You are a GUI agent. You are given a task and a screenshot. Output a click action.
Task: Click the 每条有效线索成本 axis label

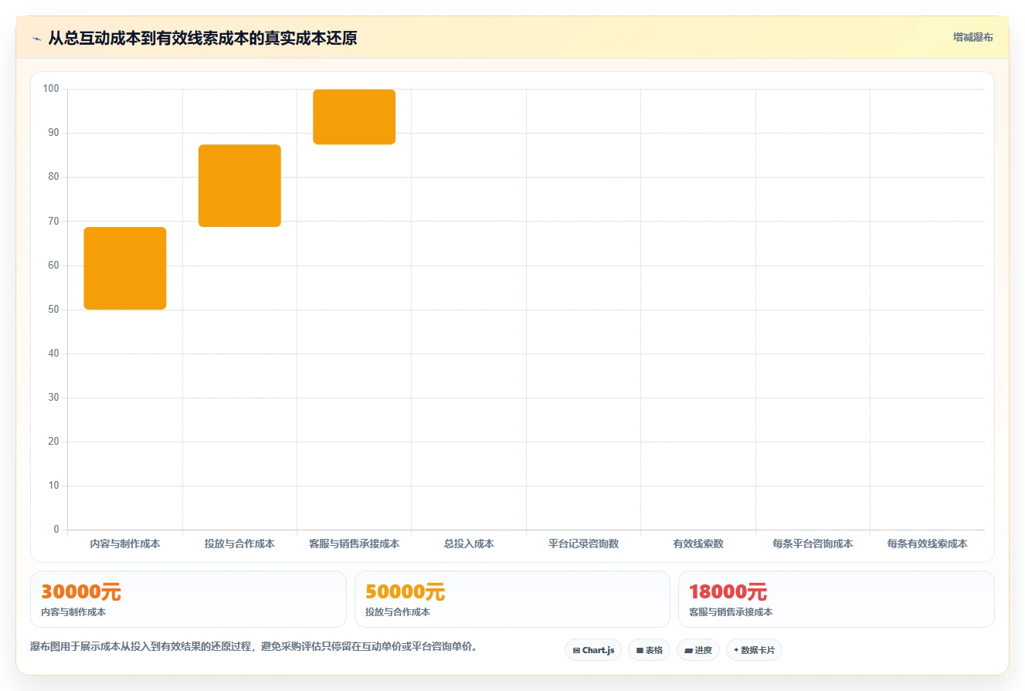[928, 544]
